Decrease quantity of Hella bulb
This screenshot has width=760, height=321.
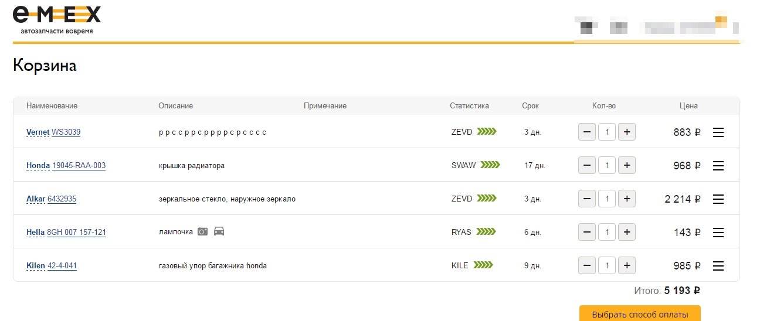587,233
